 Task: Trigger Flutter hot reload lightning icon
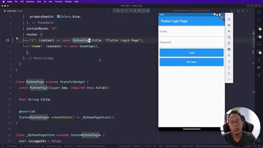pos(135,11)
